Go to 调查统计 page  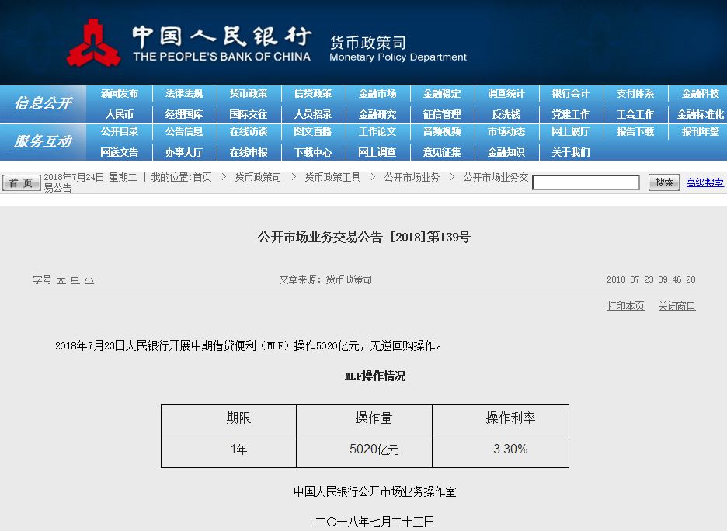pos(506,94)
